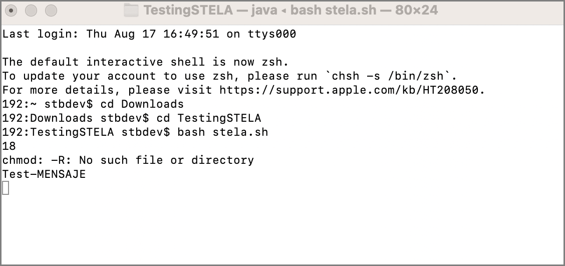Viewport: 565px width, 266px height.
Task: Click the "ttys000" terminal name text
Action: click(x=272, y=34)
